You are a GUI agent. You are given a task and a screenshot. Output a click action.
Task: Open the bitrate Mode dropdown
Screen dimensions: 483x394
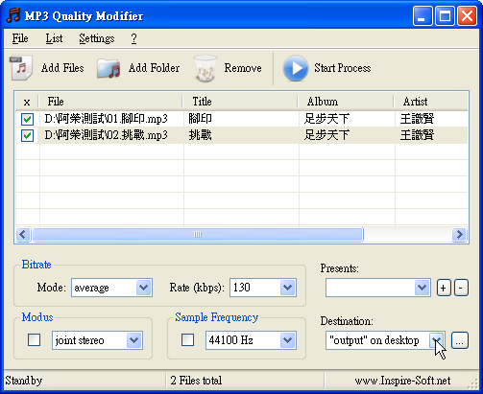pyautogui.click(x=111, y=288)
